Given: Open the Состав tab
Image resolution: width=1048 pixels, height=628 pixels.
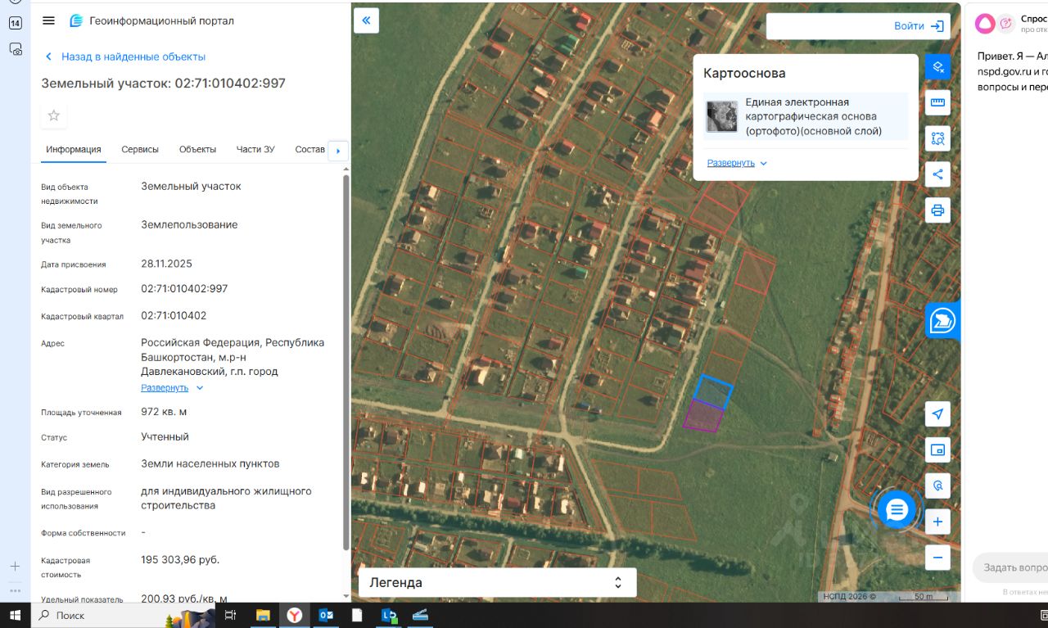Looking at the screenshot, I should pos(309,150).
